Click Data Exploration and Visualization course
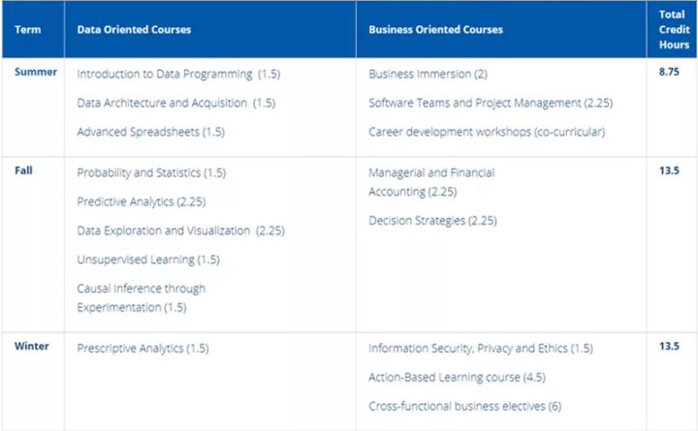The image size is (698, 431). click(180, 231)
